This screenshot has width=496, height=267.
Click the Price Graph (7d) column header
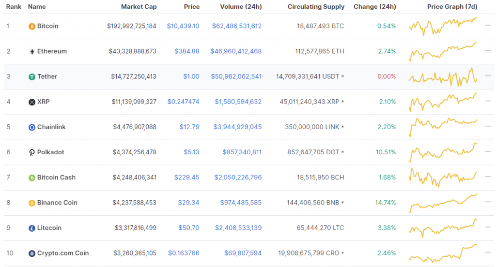[x=452, y=7]
